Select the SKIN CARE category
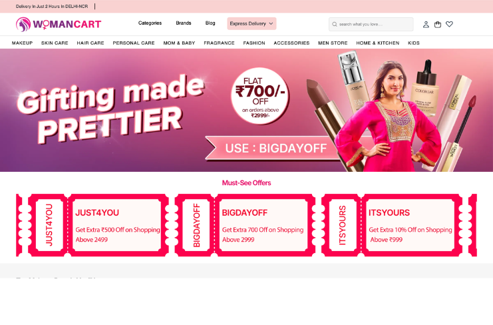Screen dimensions: 493x325 pyautogui.click(x=55, y=43)
